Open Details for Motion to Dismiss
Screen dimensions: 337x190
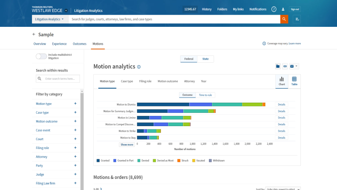(281, 104)
